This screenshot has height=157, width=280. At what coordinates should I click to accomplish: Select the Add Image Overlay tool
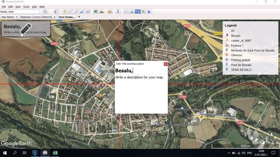click(x=82, y=12)
